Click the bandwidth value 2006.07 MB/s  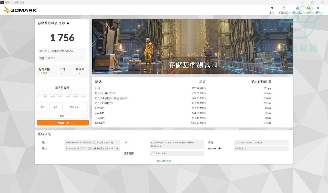pos(198,123)
